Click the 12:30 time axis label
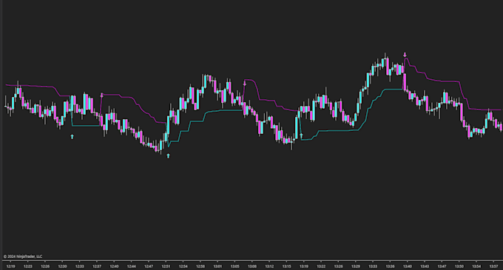 pos(62,266)
